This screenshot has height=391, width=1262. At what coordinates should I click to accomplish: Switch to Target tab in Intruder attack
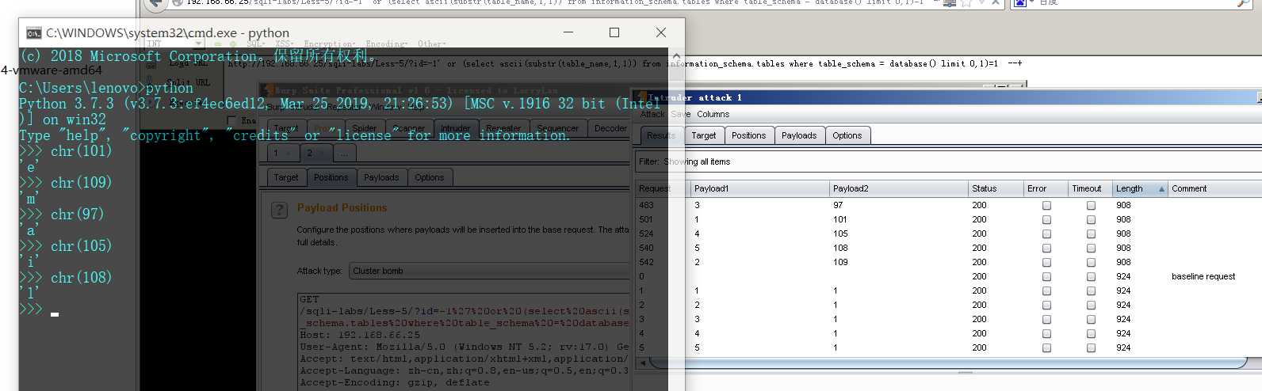[x=703, y=135]
